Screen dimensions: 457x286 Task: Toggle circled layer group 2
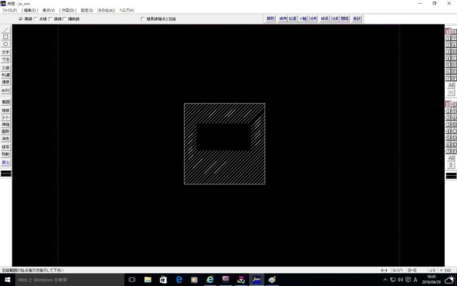coord(448,118)
